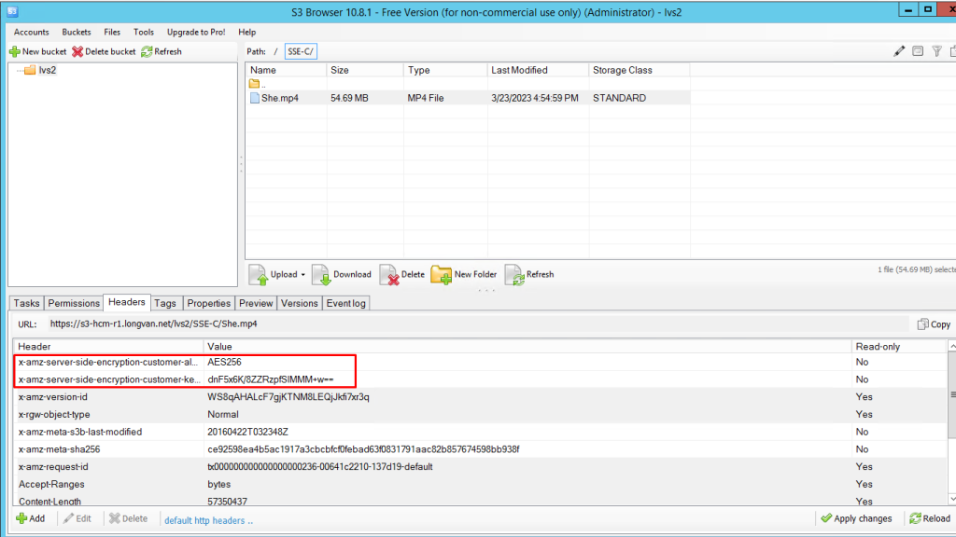Viewport: 956px width, 537px height.
Task: Select the encryption customer-key header row
Action: tap(480, 379)
